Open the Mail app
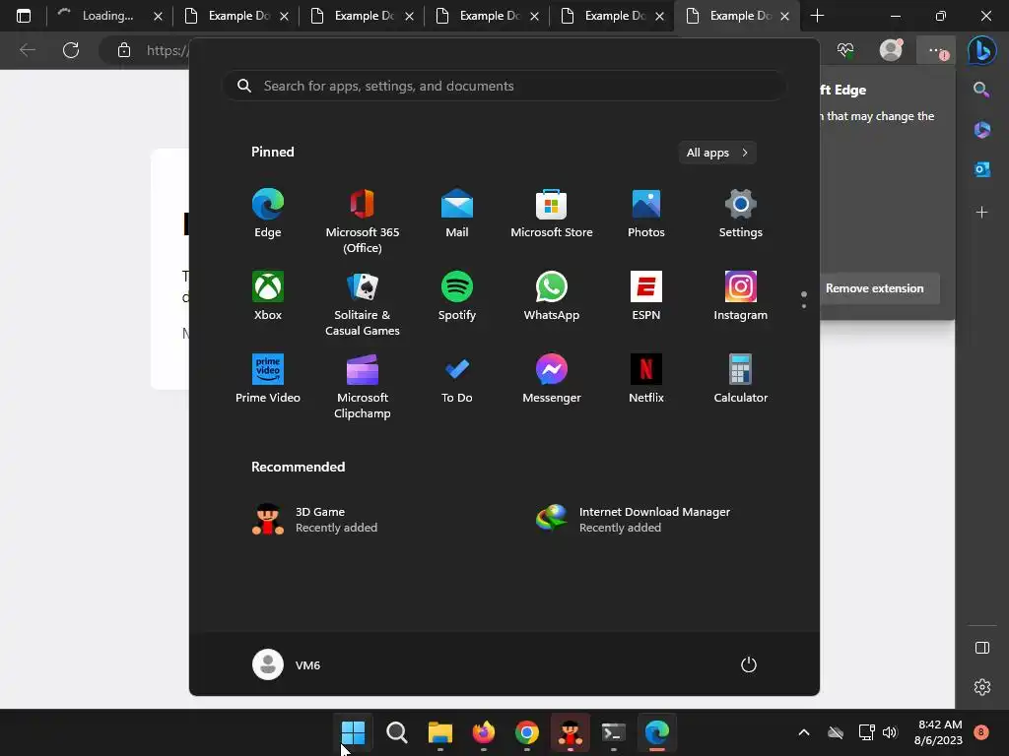Screen dimensions: 1009x756 (457, 214)
